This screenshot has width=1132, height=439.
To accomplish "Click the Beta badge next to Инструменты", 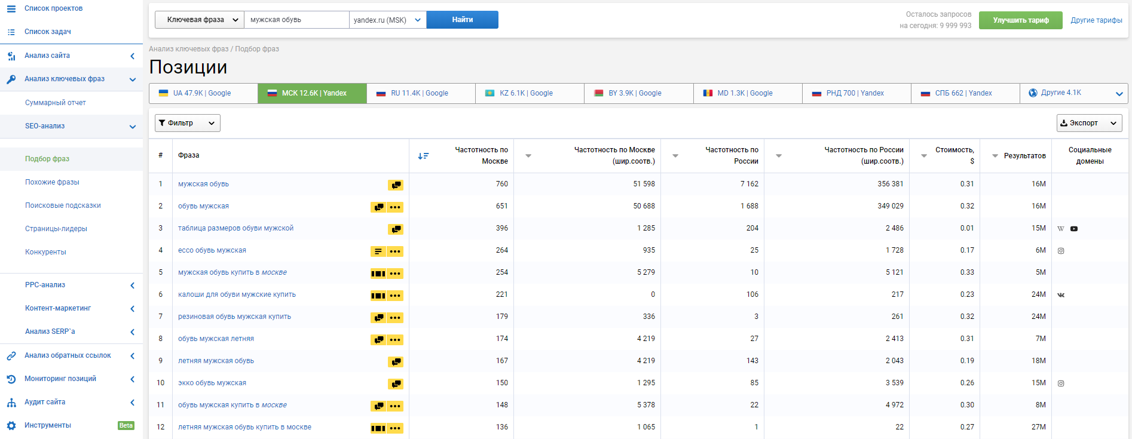I will coord(126,426).
